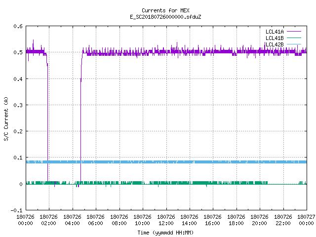Image resolution: width=316 pixels, height=237 pixels.
Task: Click the 180727 00:00 x-axis tick label
Action: coord(306,220)
